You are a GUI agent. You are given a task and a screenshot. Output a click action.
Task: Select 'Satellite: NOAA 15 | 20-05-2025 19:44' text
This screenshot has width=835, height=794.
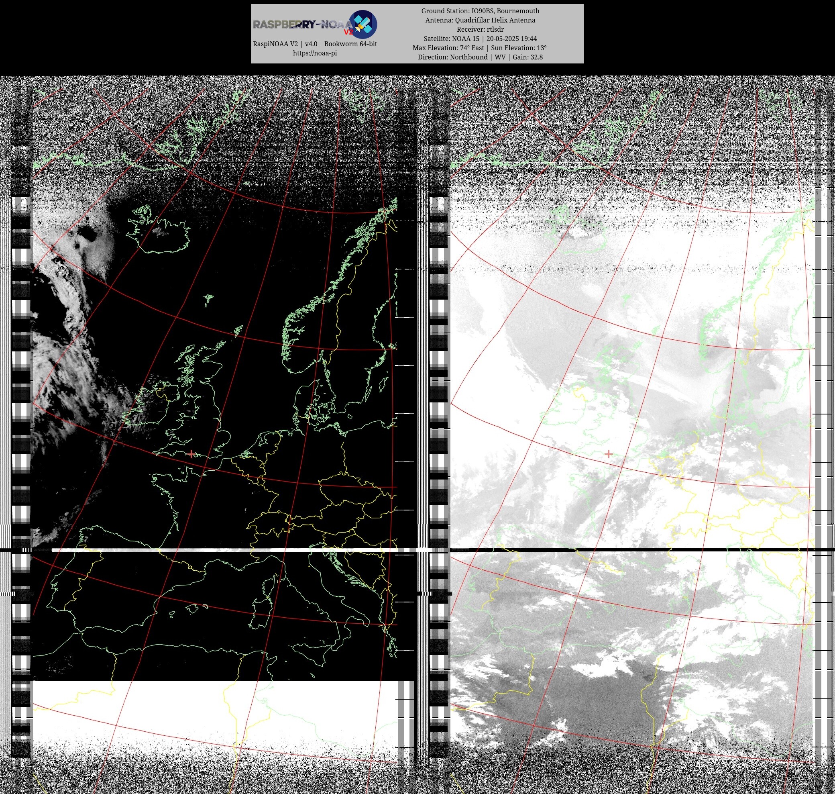pyautogui.click(x=480, y=39)
